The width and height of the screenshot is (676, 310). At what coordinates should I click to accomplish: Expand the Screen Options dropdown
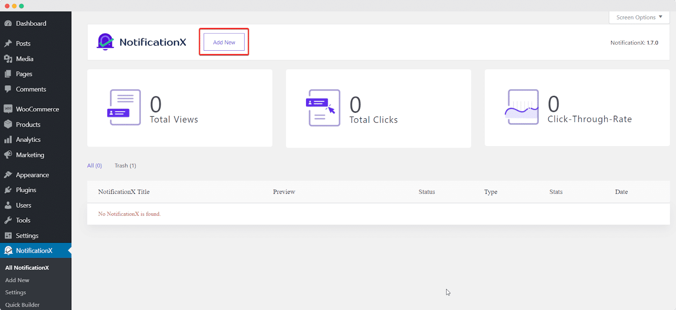pos(639,17)
